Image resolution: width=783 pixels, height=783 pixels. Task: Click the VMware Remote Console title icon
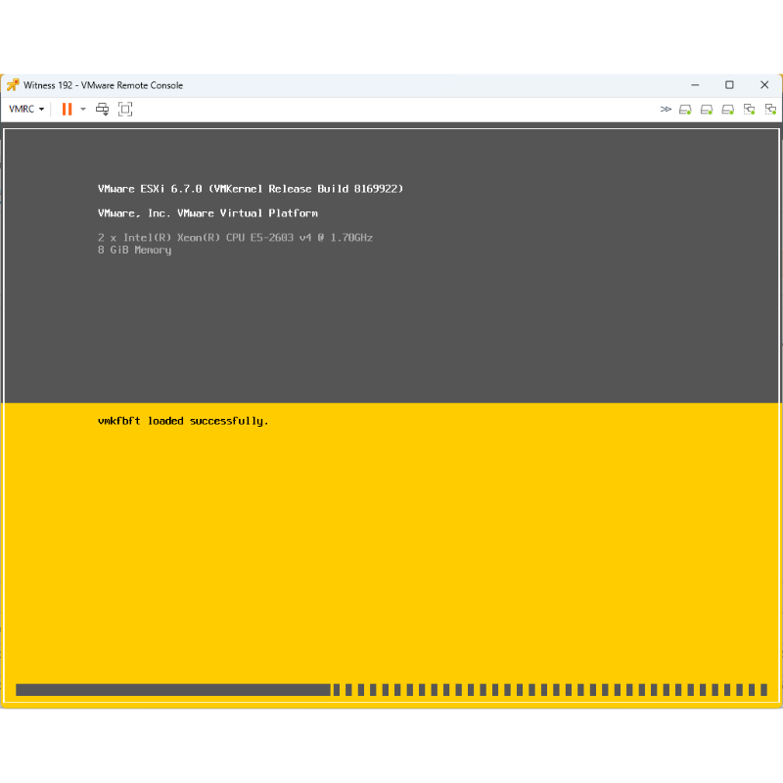coord(13,85)
